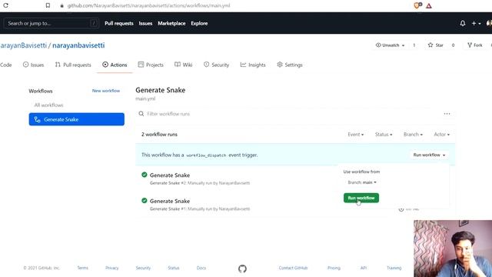
Task: Open the main.yml file link
Action: tap(145, 98)
